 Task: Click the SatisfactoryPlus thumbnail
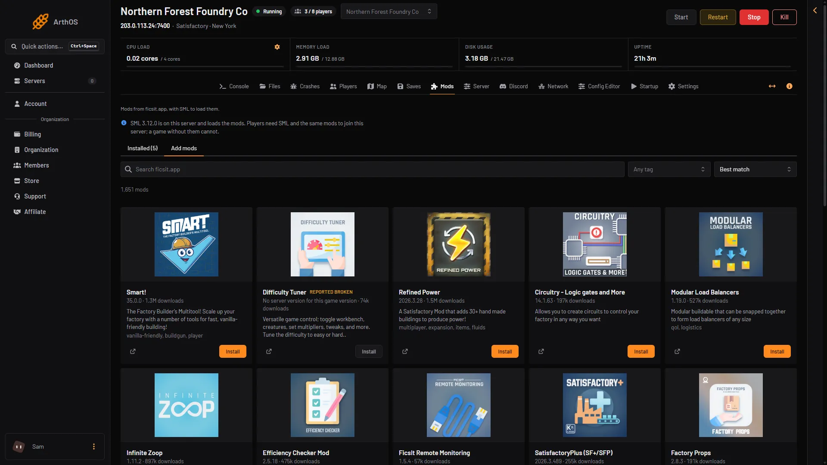tap(595, 405)
